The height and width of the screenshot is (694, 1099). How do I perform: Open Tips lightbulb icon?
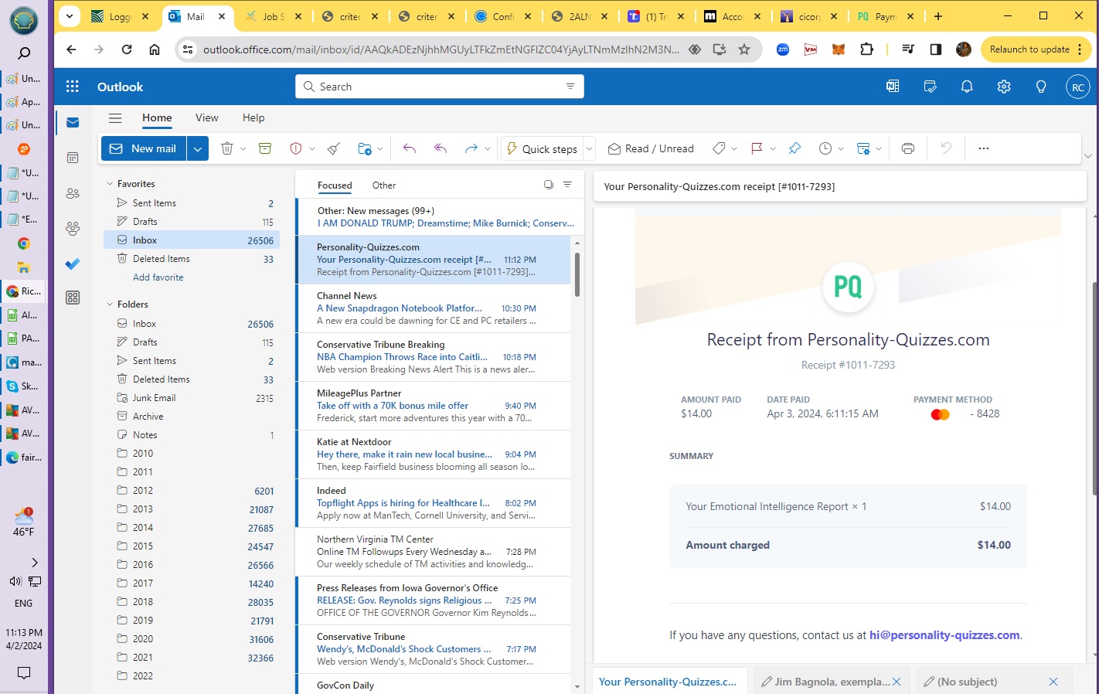point(1041,87)
